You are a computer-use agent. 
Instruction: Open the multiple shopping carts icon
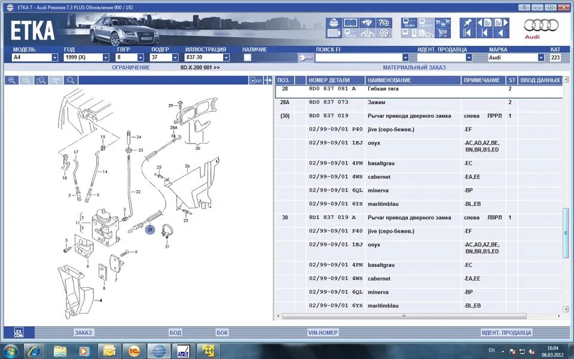(442, 23)
